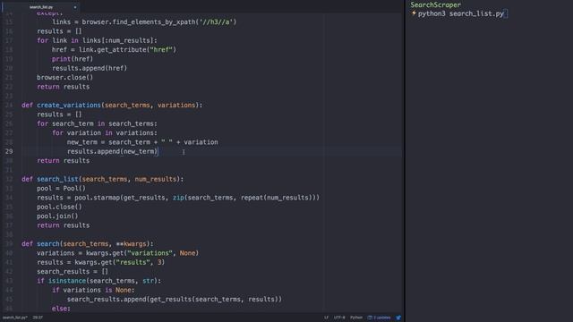
Task: Click the 'for link in links[:num_results]' line
Action: click(x=97, y=40)
